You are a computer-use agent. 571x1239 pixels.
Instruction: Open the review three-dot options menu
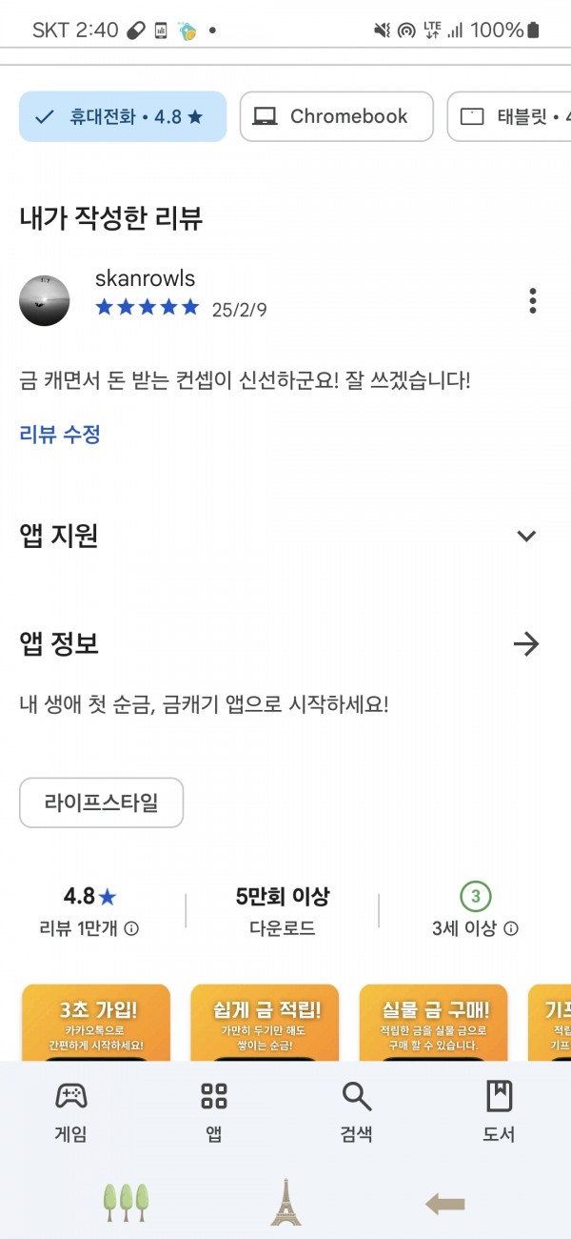click(532, 300)
